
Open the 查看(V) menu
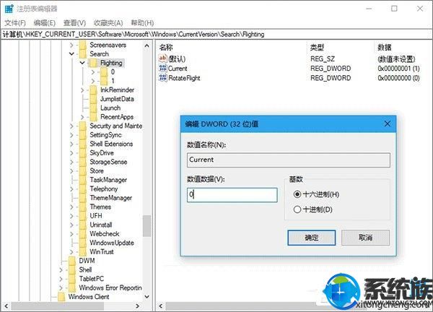pos(74,23)
